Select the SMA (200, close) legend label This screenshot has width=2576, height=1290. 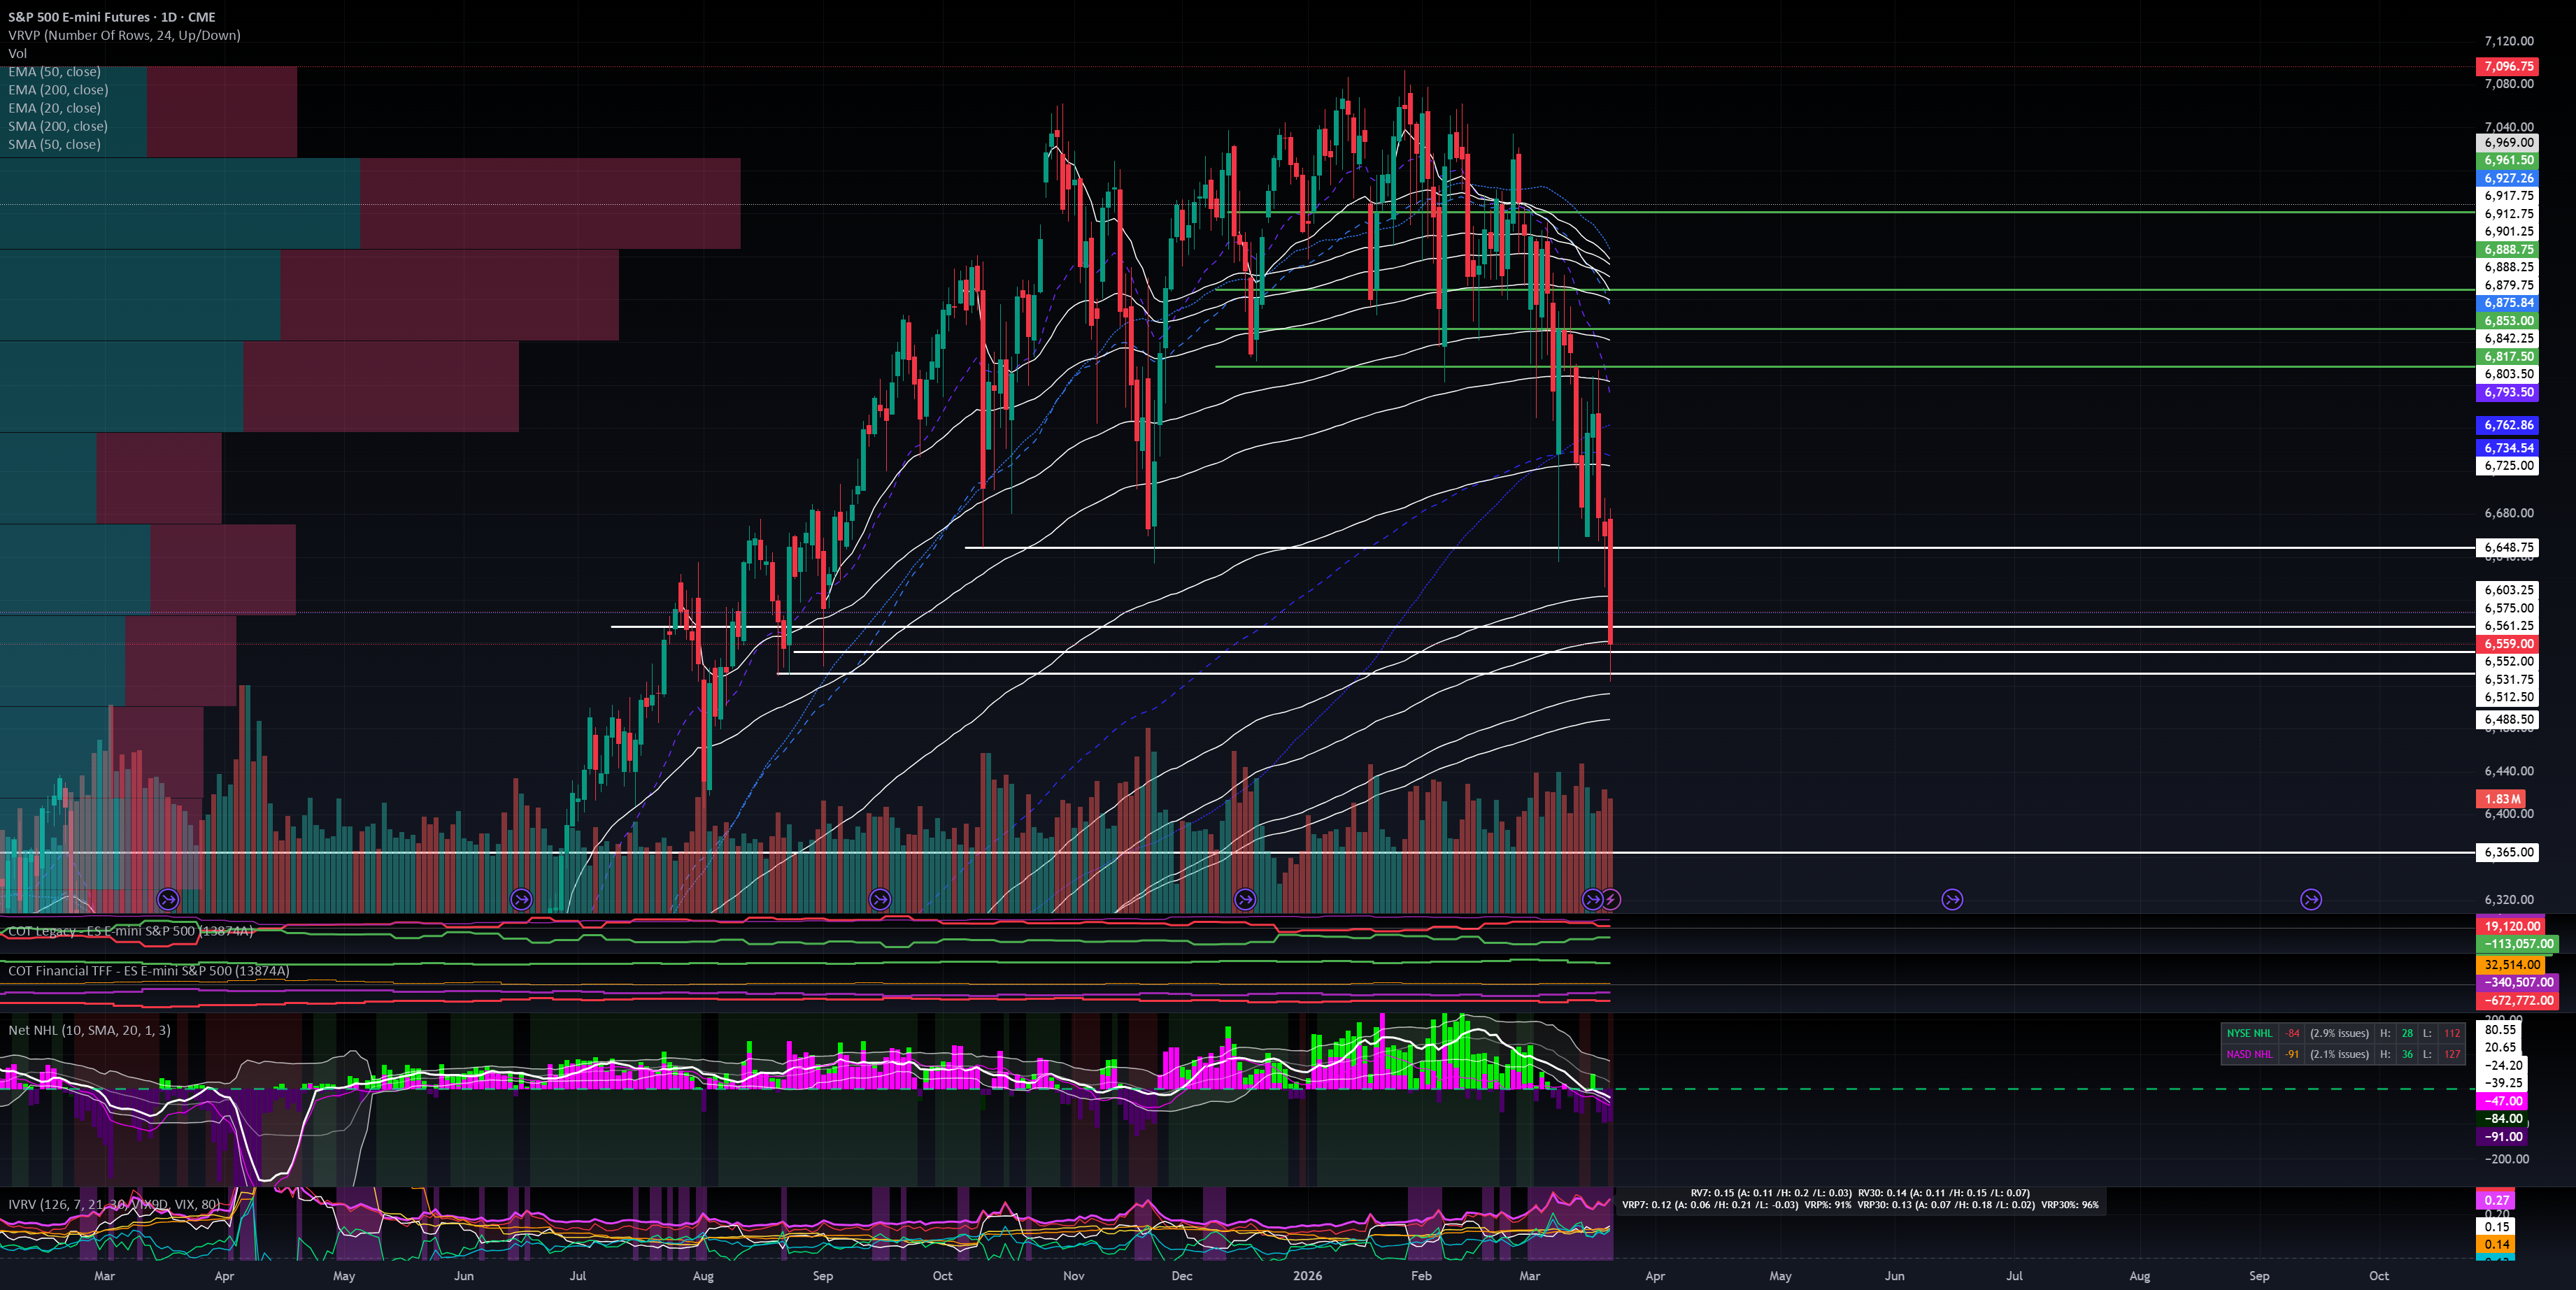point(58,126)
